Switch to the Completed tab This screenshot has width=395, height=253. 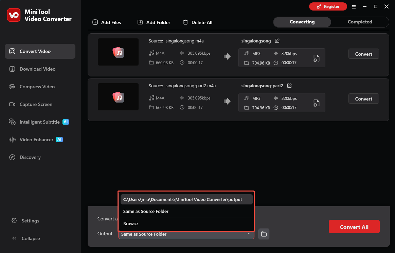click(360, 22)
